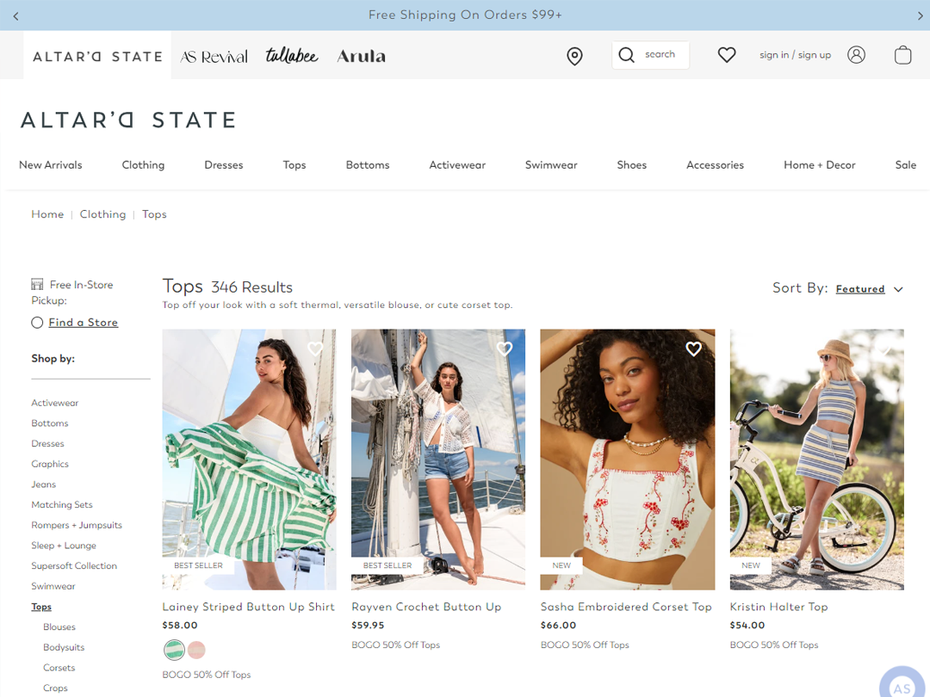The height and width of the screenshot is (697, 930).
Task: Favorite the Sasha Embroidered Corset Top
Action: coord(693,348)
